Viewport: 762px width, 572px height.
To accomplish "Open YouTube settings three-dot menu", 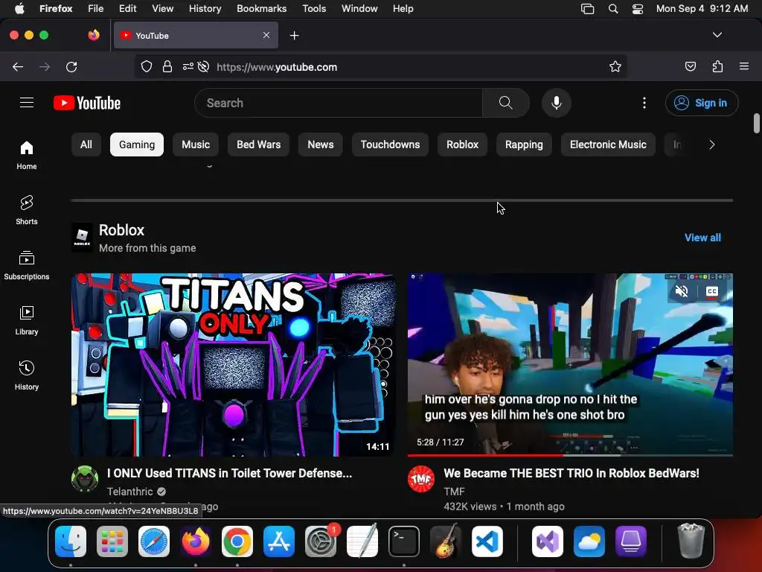I will point(644,103).
